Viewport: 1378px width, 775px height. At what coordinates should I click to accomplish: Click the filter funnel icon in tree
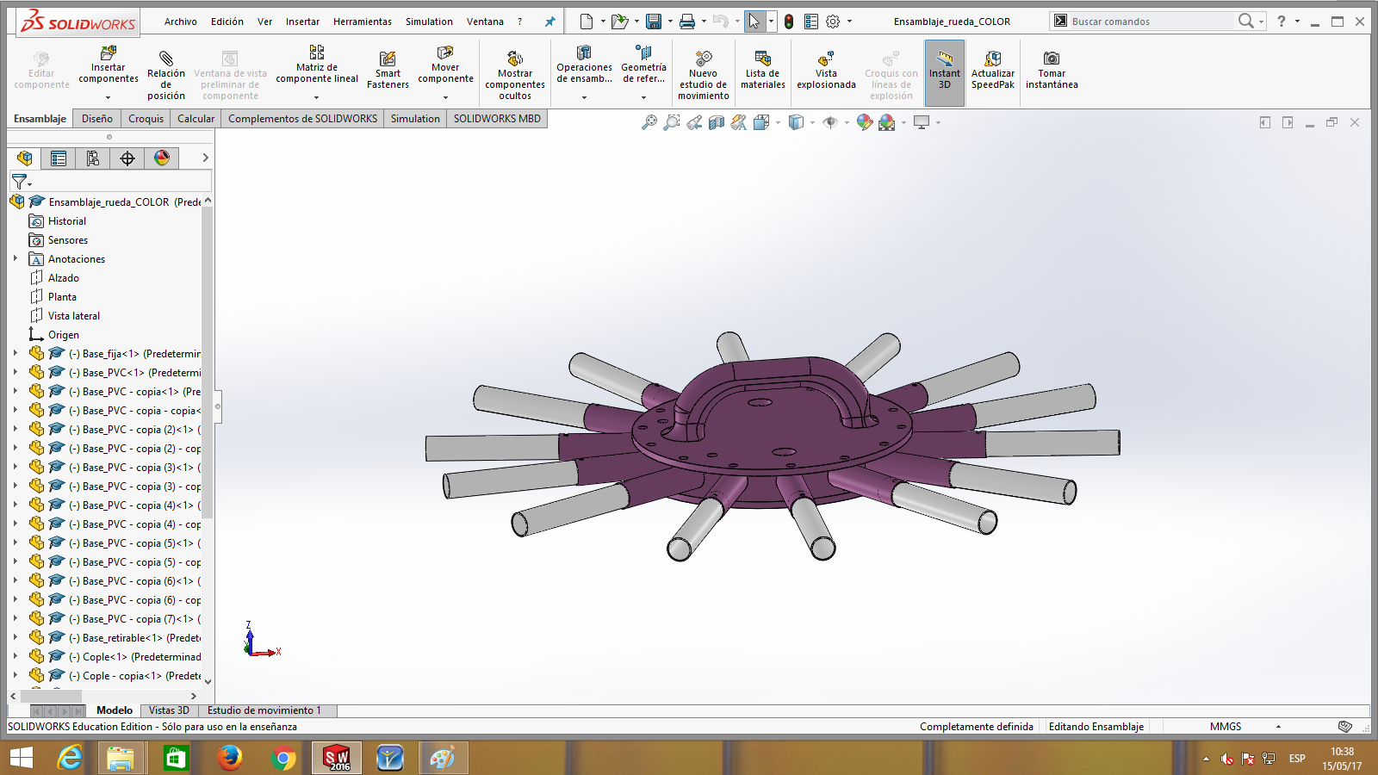pyautogui.click(x=20, y=182)
